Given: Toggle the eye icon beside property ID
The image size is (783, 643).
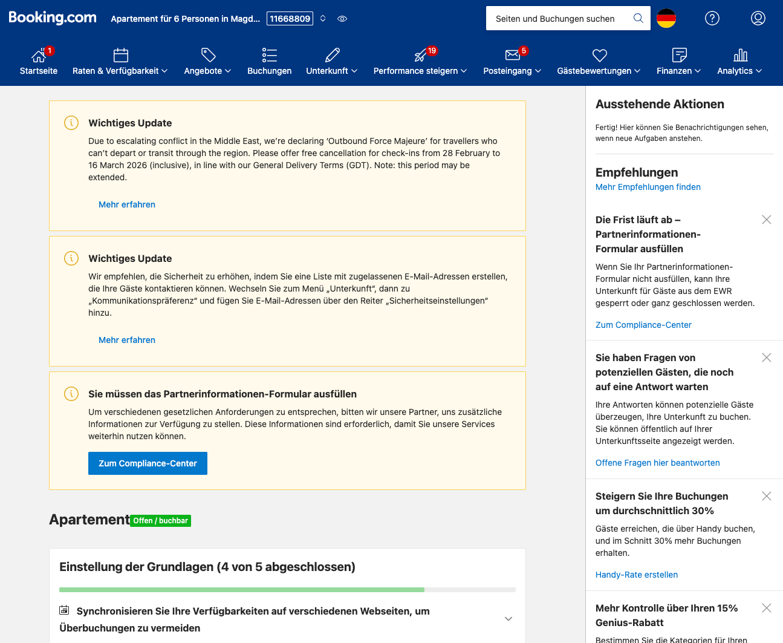Looking at the screenshot, I should (x=342, y=19).
